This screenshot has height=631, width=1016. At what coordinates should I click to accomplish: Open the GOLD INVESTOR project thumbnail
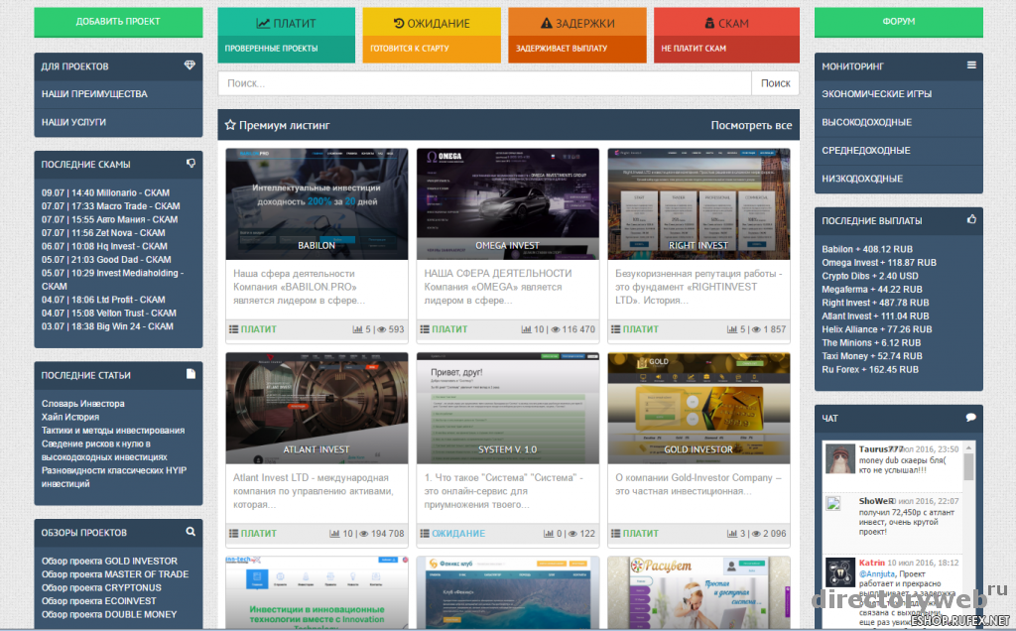point(699,408)
